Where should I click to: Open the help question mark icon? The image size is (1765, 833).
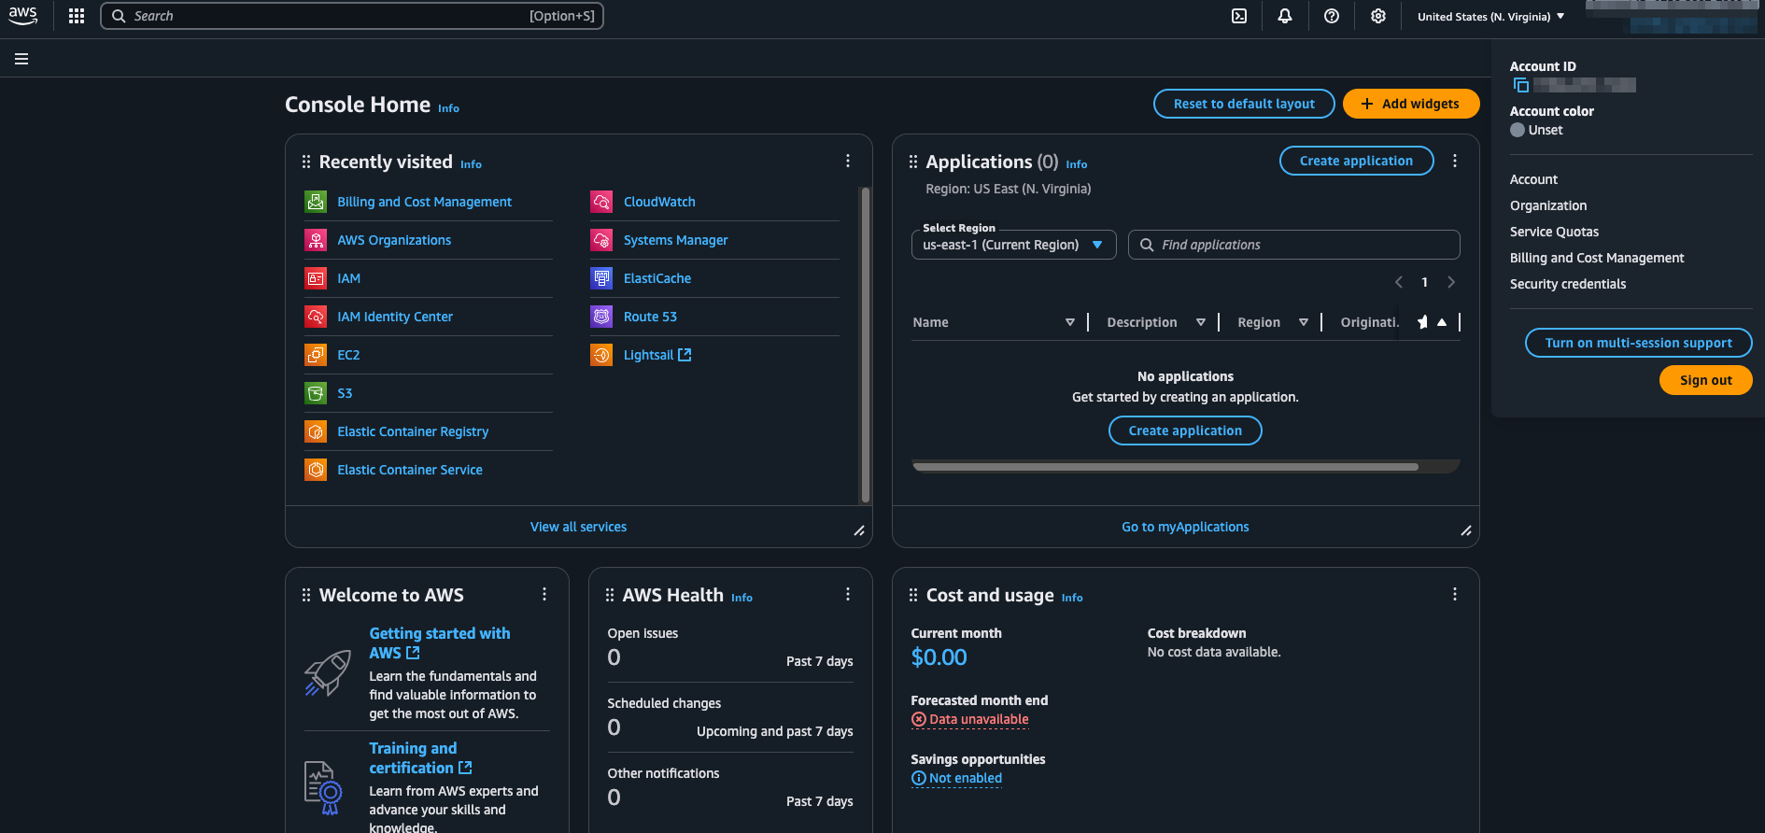pyautogui.click(x=1332, y=16)
